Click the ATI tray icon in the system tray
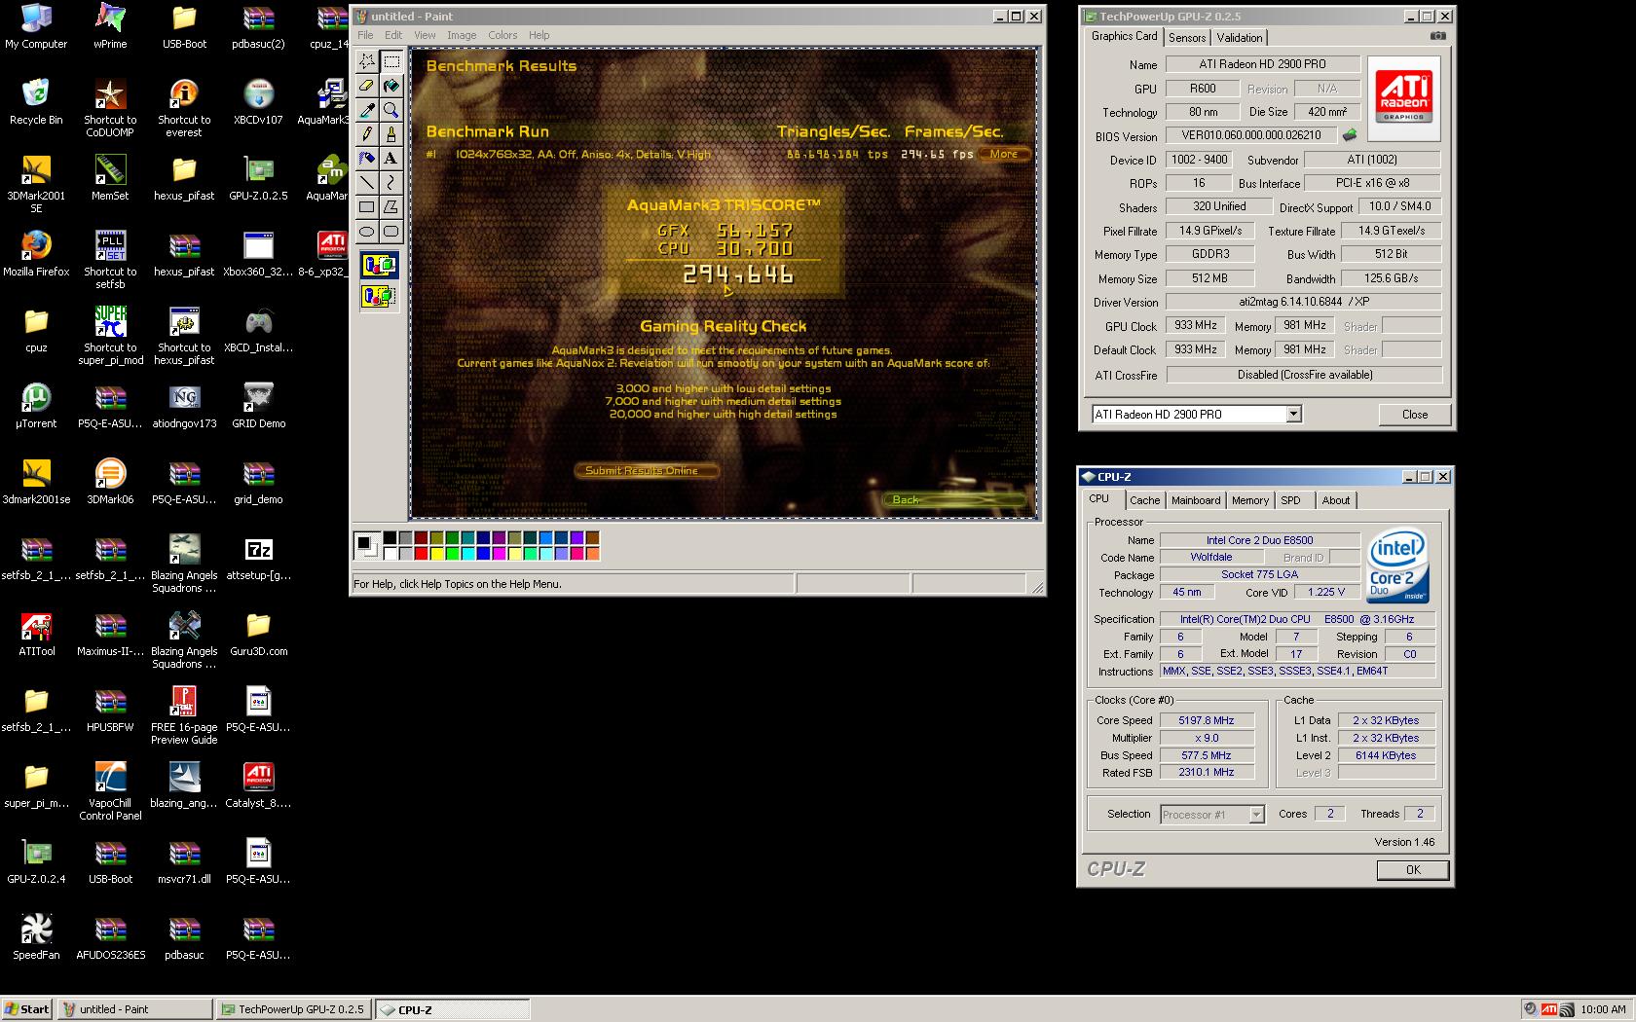Viewport: 1636px width, 1022px height. pos(1549,1009)
